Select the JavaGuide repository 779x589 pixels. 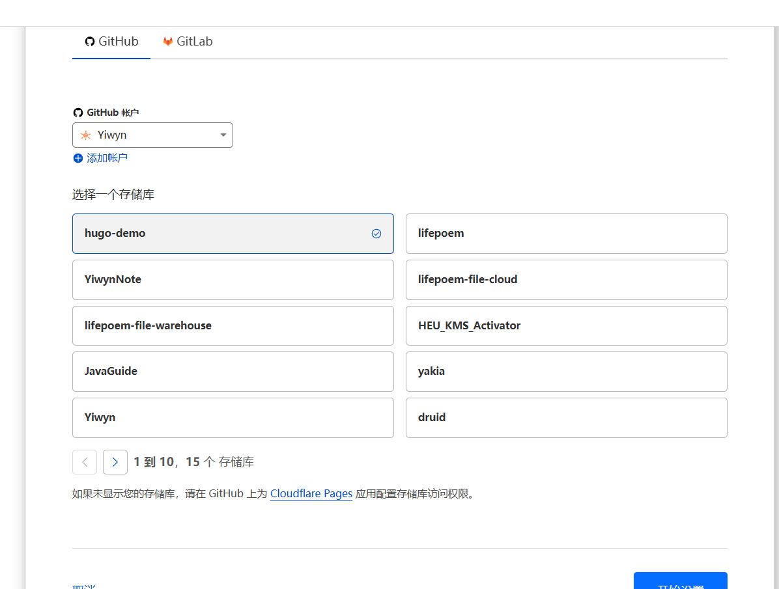[x=233, y=372]
